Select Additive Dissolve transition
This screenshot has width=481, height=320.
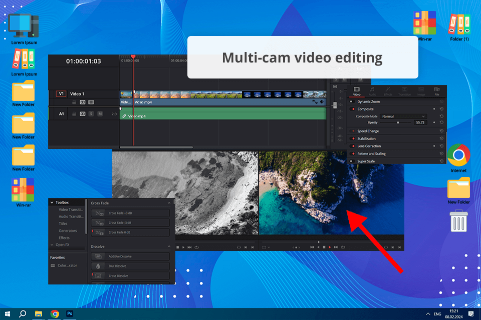click(x=130, y=256)
